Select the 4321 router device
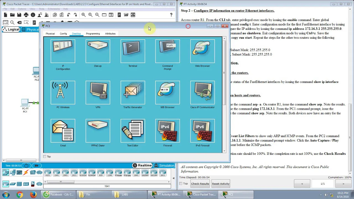Viewport: 354px width, 199px height. 48,173
